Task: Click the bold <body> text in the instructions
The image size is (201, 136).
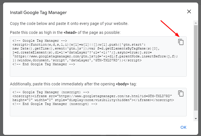Action: (122, 84)
